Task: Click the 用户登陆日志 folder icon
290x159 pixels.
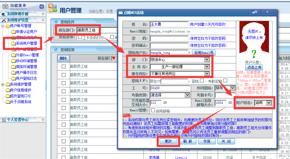Action: [13, 79]
